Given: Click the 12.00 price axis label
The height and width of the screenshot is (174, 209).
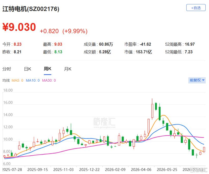Looking at the screenshot, I should point(8,127).
